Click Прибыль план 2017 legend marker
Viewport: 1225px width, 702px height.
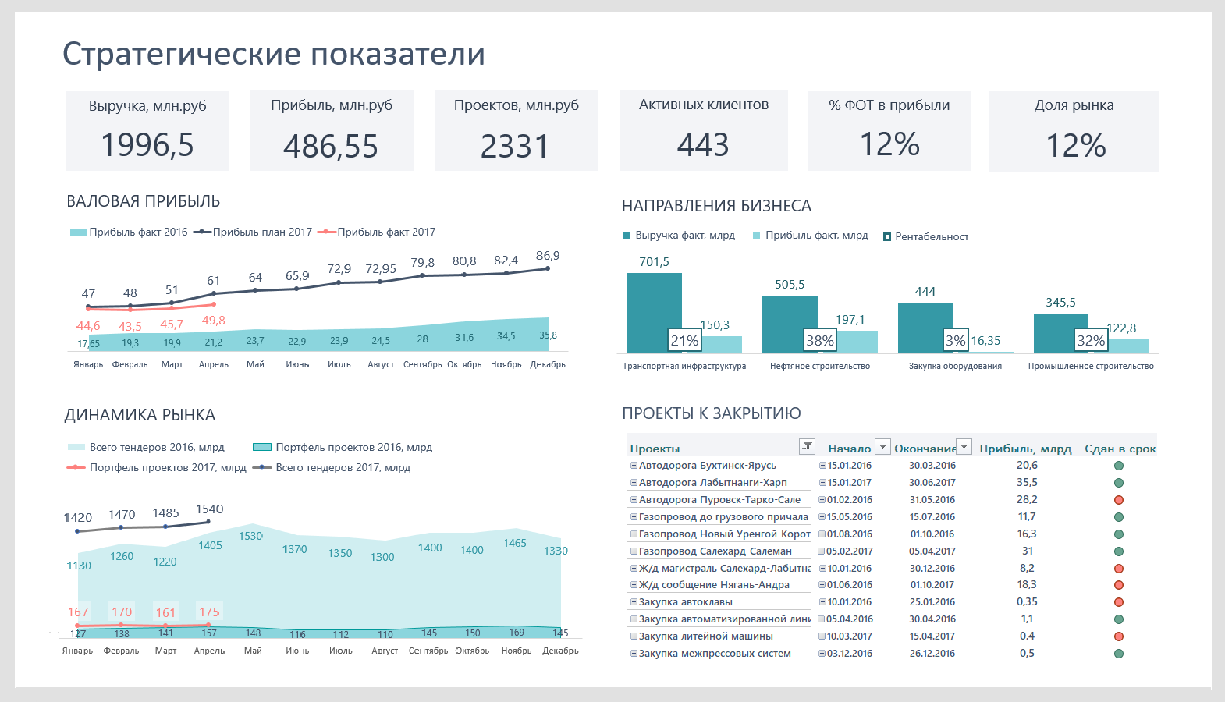coord(202,232)
